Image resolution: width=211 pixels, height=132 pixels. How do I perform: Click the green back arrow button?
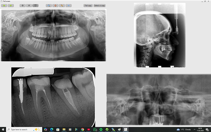[x=4, y=6]
